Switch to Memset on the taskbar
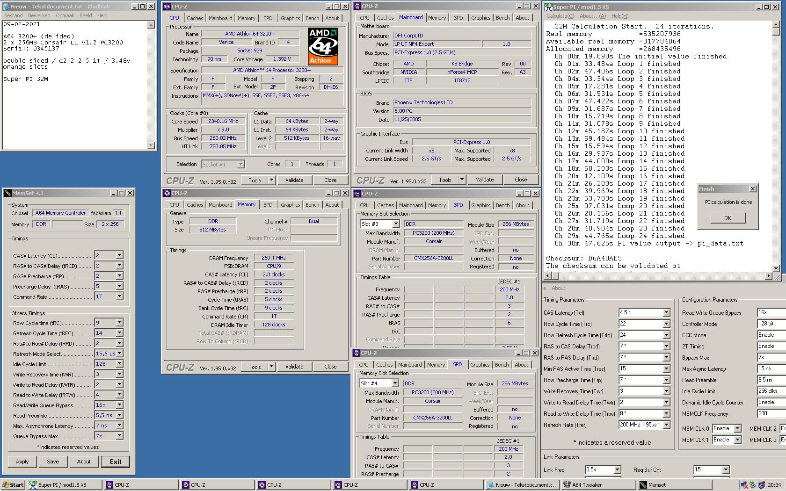This screenshot has width=786, height=491. click(675, 485)
